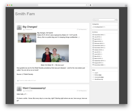Click the Uncategorized link under Ward Caaaaaaaamp
This screenshot has height=112, width=133.
(29, 91)
